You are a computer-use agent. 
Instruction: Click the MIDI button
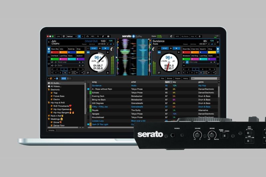pos(177,36)
